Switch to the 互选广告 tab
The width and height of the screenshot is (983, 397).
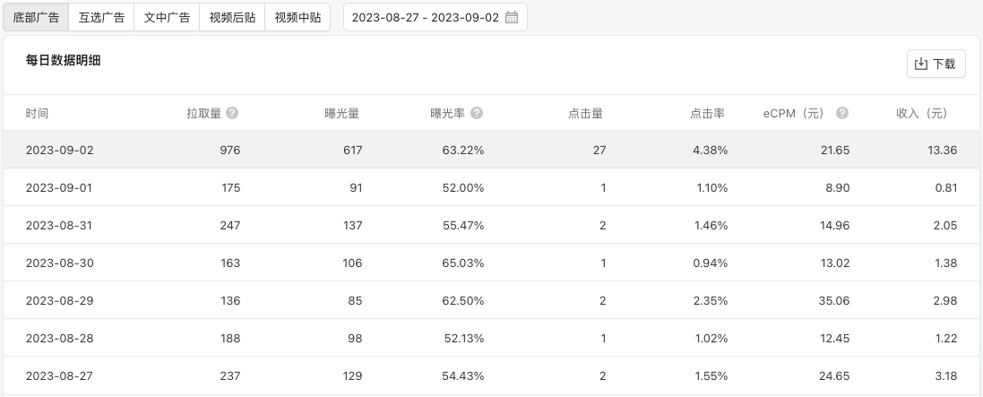tap(101, 18)
